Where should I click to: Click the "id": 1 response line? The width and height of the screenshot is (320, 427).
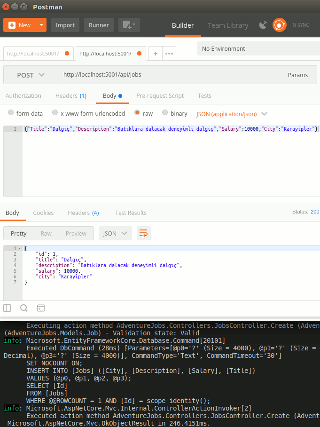(47, 254)
